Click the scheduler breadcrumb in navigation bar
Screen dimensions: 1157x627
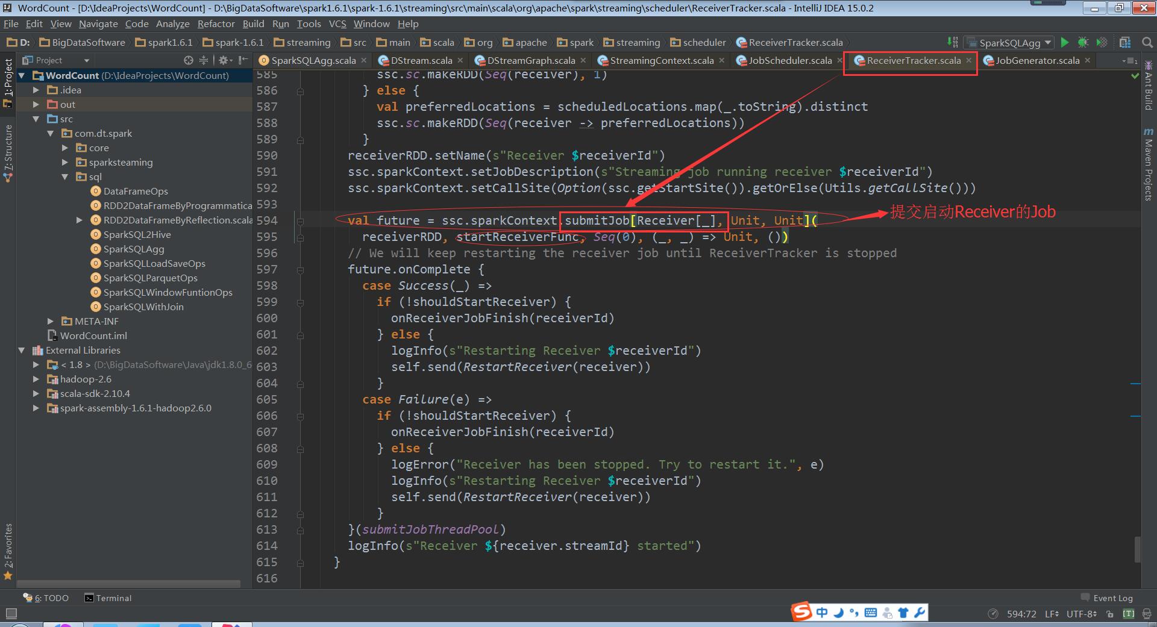pos(698,42)
